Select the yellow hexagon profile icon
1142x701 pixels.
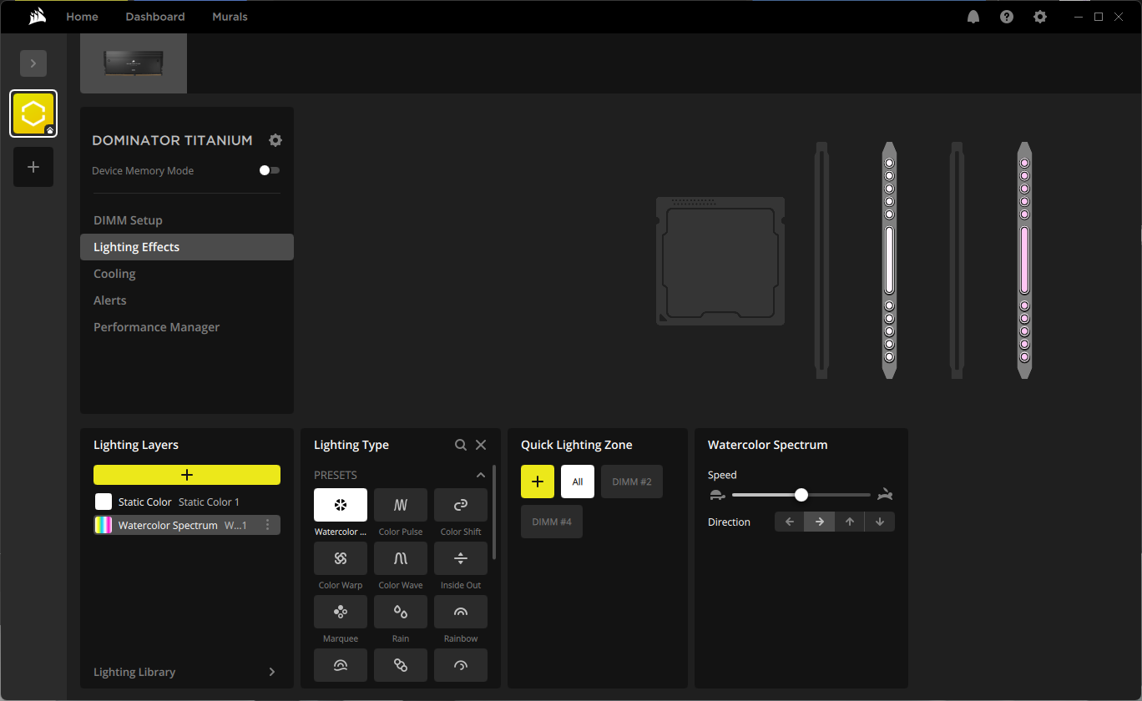tap(33, 113)
